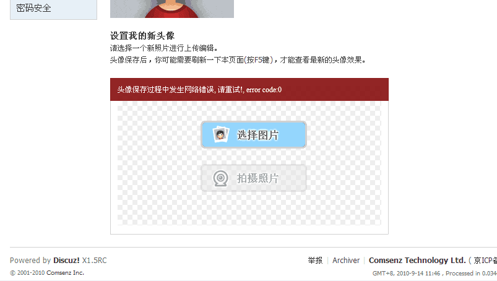This screenshot has width=497, height=281.
Task: Click the X1.5RC version text
Action: (94, 261)
